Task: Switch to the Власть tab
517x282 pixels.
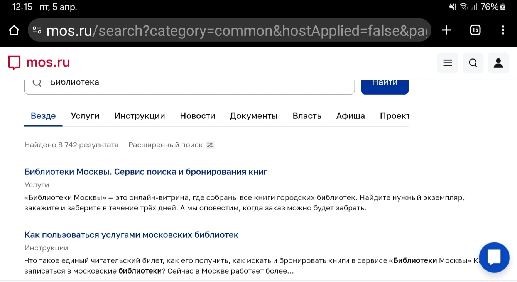Action: click(x=307, y=116)
